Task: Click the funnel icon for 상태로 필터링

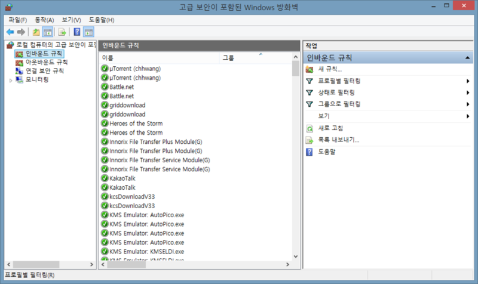Action: pyautogui.click(x=310, y=92)
